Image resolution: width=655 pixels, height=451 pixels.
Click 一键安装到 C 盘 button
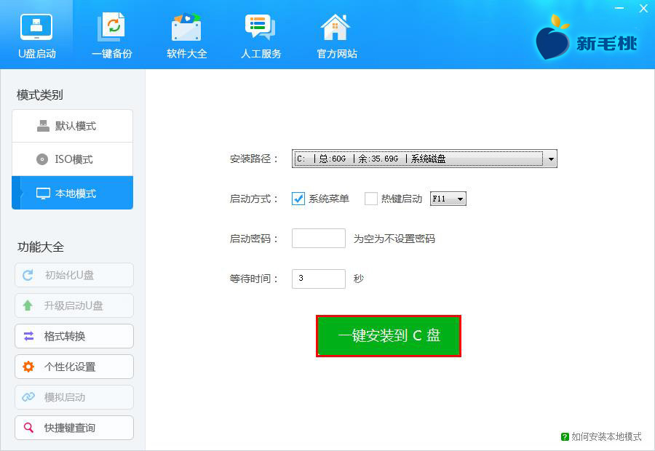coord(389,336)
